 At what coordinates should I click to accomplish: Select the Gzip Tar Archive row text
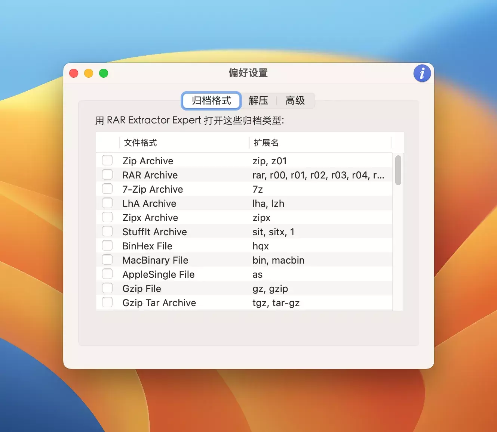pos(159,303)
